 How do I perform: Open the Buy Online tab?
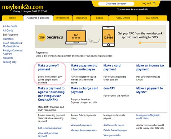pos(152,18)
